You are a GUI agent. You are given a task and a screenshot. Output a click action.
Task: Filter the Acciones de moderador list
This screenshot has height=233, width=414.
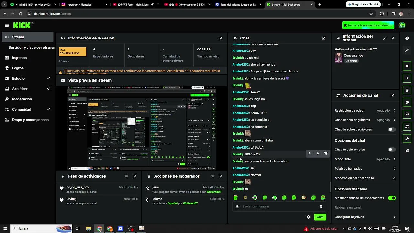click(x=212, y=176)
